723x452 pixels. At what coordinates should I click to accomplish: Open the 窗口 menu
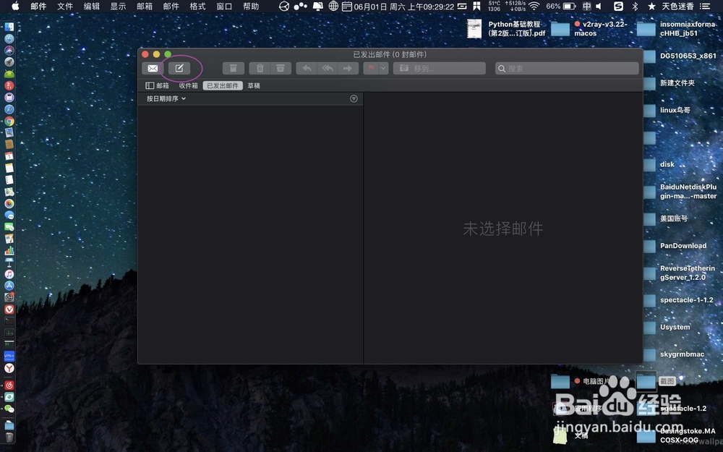(224, 6)
